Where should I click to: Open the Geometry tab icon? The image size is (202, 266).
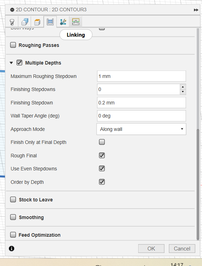(x=25, y=22)
